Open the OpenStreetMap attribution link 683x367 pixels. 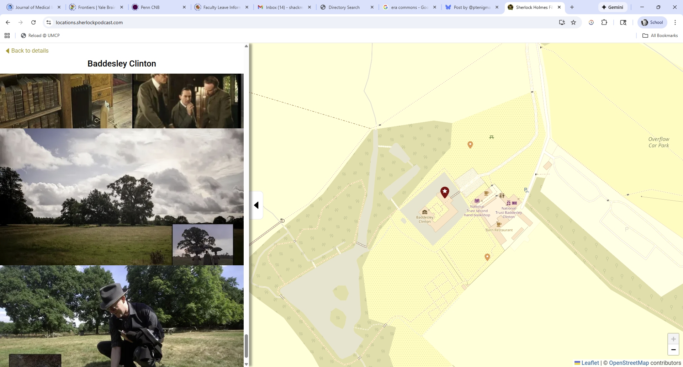[x=629, y=363]
